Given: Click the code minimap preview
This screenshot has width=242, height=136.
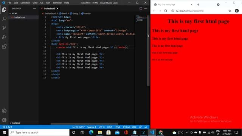Looking at the screenshot, I should 141,19.
